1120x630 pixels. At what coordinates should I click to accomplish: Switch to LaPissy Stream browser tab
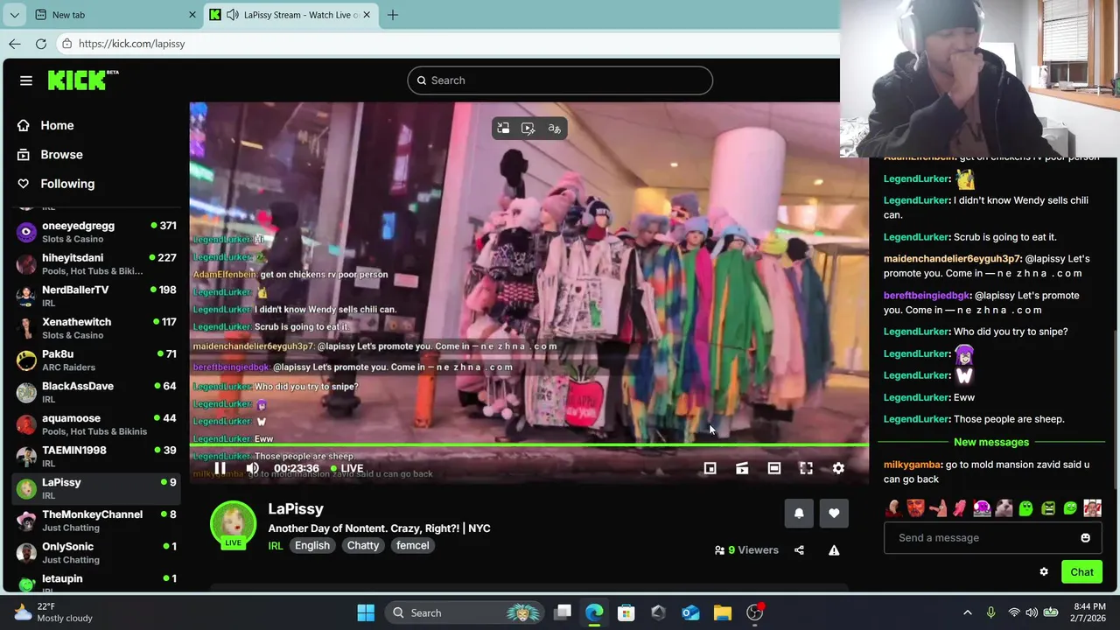click(x=290, y=15)
